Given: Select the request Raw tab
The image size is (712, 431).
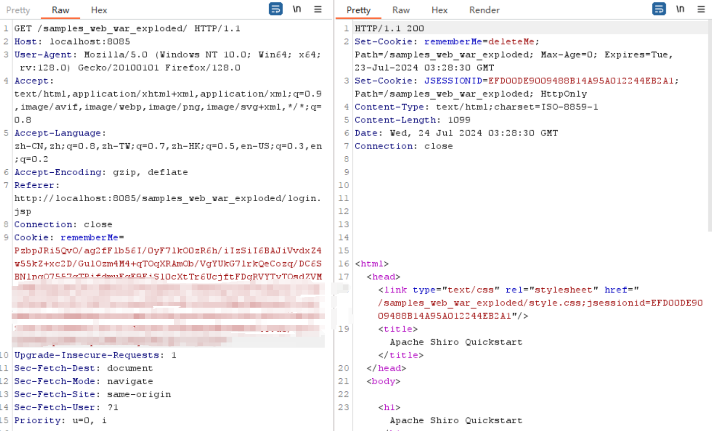Looking at the screenshot, I should [61, 10].
